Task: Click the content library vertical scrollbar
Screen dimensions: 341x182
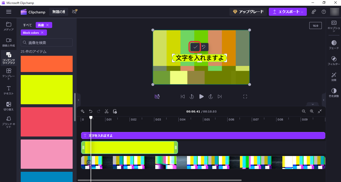Action: (x=75, y=107)
